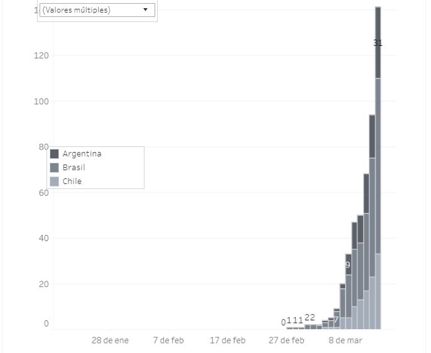Click the dropdown arrow of the filter

tap(145, 10)
